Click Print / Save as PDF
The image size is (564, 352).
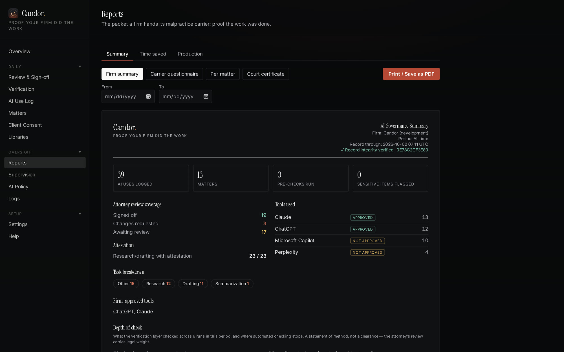tap(411, 74)
